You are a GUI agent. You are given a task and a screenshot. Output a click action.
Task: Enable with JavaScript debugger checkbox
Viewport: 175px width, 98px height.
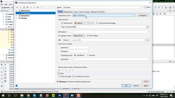pyautogui.click(x=97, y=23)
